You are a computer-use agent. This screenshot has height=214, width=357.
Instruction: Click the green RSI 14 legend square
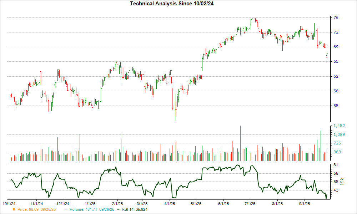click(x=118, y=209)
